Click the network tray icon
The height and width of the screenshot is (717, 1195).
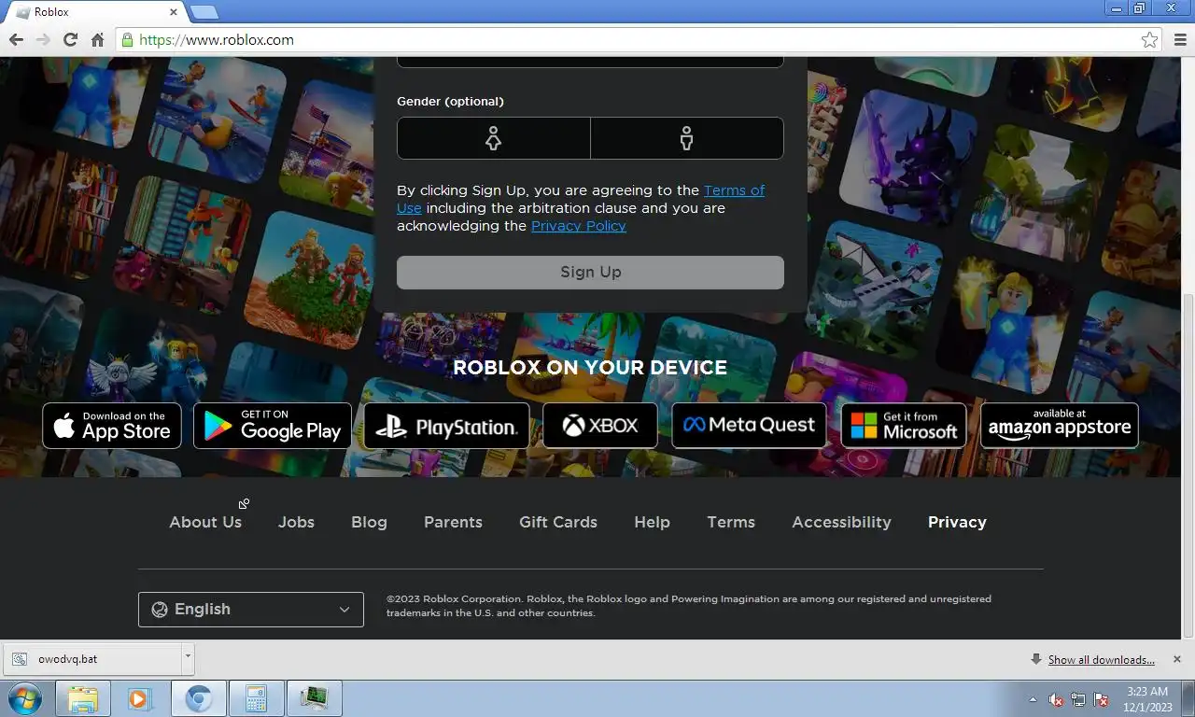click(1078, 699)
